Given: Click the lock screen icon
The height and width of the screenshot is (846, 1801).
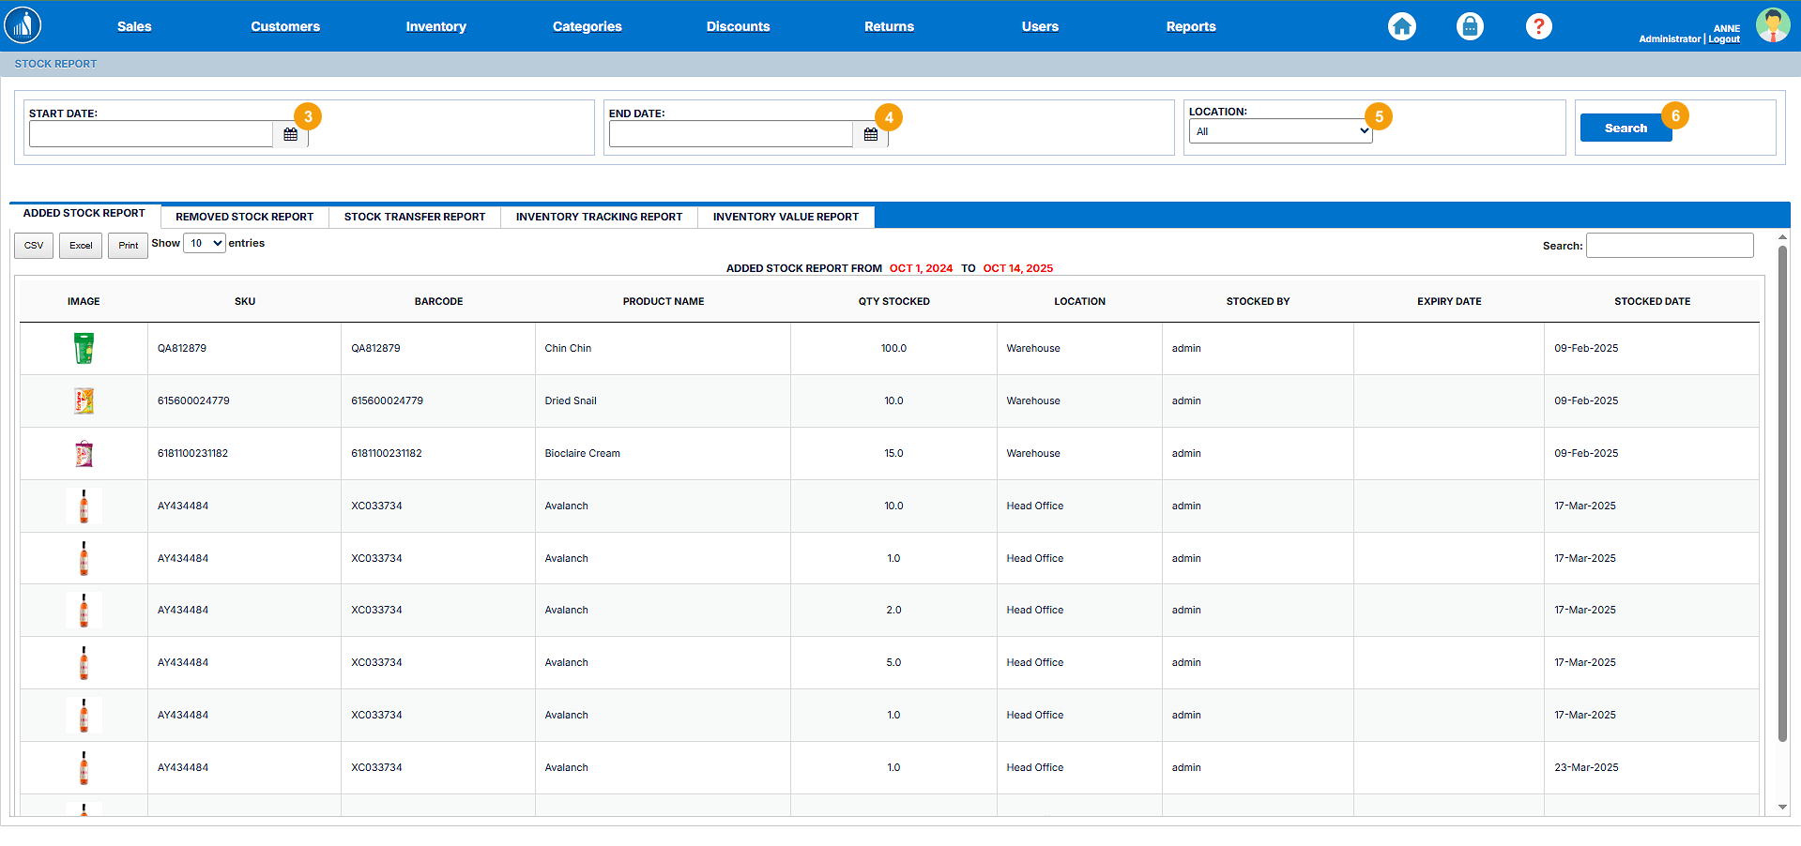Looking at the screenshot, I should click(x=1470, y=26).
